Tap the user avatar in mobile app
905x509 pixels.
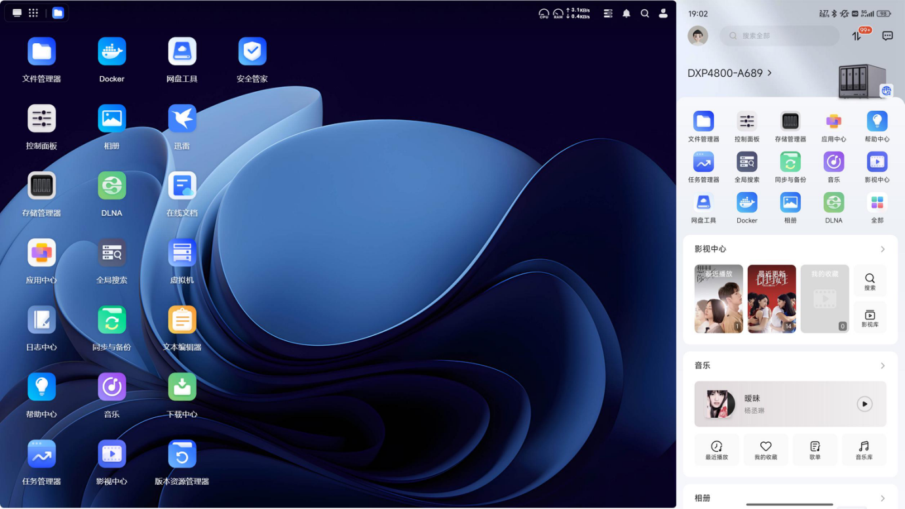click(x=698, y=36)
